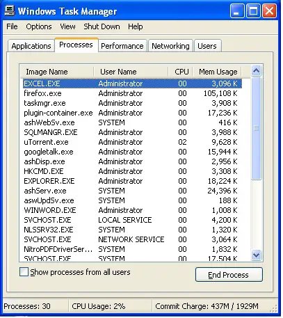Click the scrollbar down arrow
283x318 pixels.
(256, 255)
